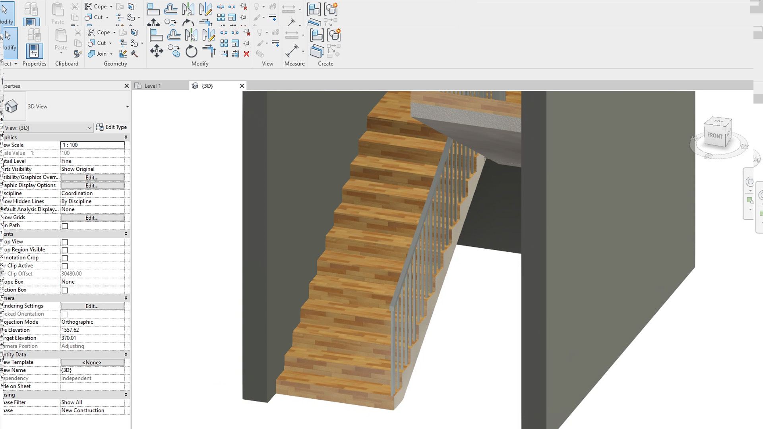The width and height of the screenshot is (763, 429).
Task: Click Edit button for Rendering Settings
Action: pyautogui.click(x=92, y=306)
